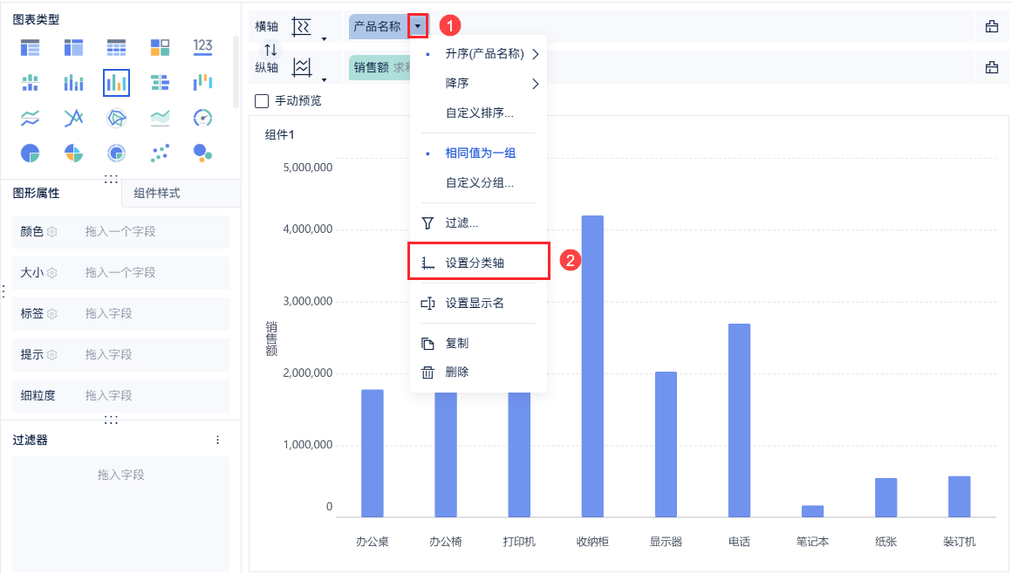The image size is (1012, 574).
Task: Select the bubble chart icon
Action: pos(202,153)
